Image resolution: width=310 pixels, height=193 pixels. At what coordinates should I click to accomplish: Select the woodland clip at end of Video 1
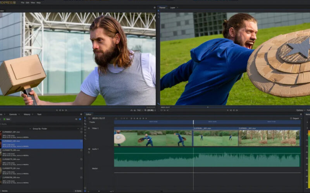269,137
